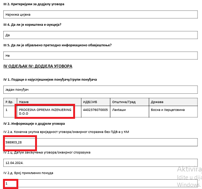Click the date field 12.04.2024.
Screen dimensions: 202x189
coord(100,163)
